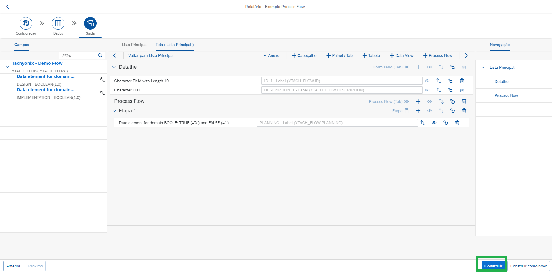Delete the Character 100 row

(x=462, y=90)
